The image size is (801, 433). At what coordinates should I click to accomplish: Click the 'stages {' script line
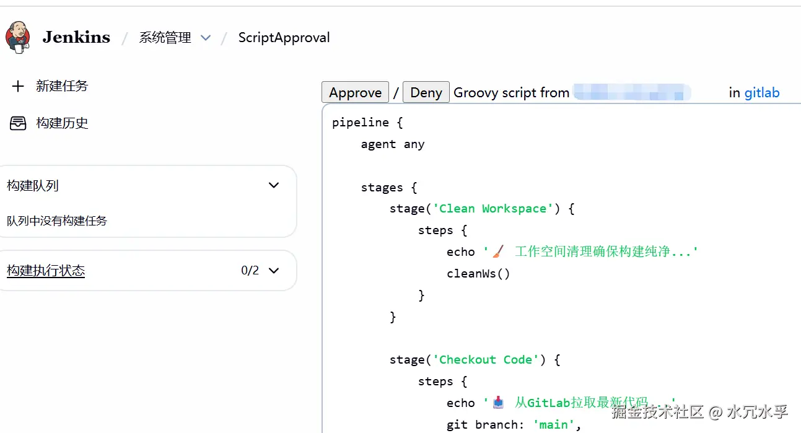pos(390,188)
